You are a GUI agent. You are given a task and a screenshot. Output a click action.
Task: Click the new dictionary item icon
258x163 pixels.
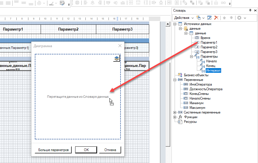click(x=198, y=18)
